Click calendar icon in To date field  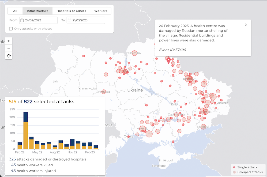pos(69,20)
